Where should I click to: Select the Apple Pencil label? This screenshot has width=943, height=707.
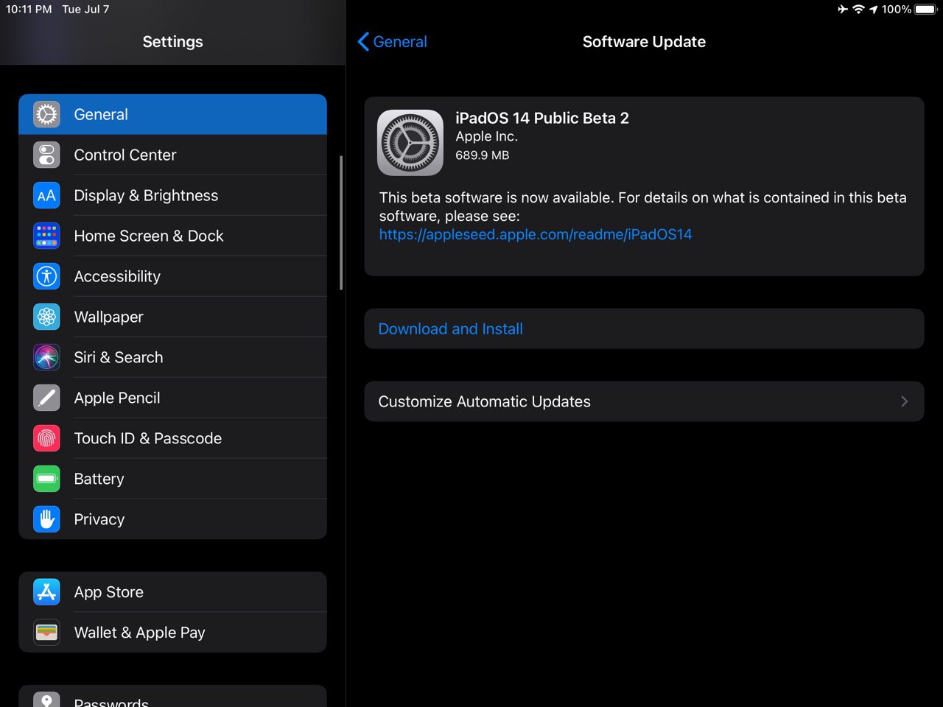[x=117, y=398]
